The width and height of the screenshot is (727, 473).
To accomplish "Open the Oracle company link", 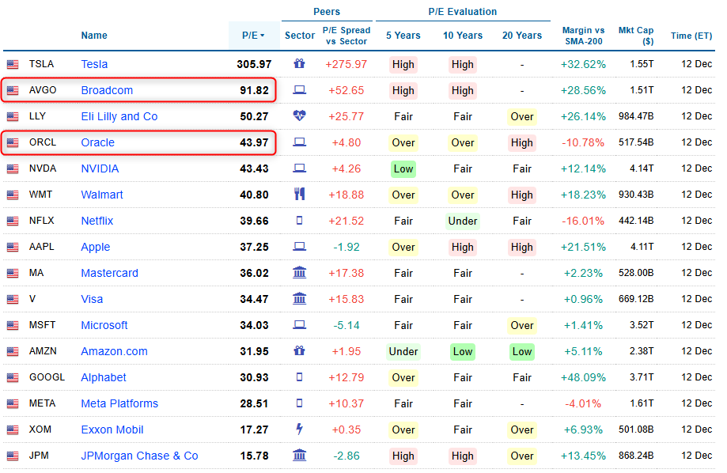I will tap(97, 142).
